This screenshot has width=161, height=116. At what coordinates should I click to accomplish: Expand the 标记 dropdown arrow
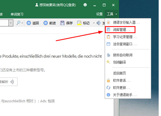point(94,23)
